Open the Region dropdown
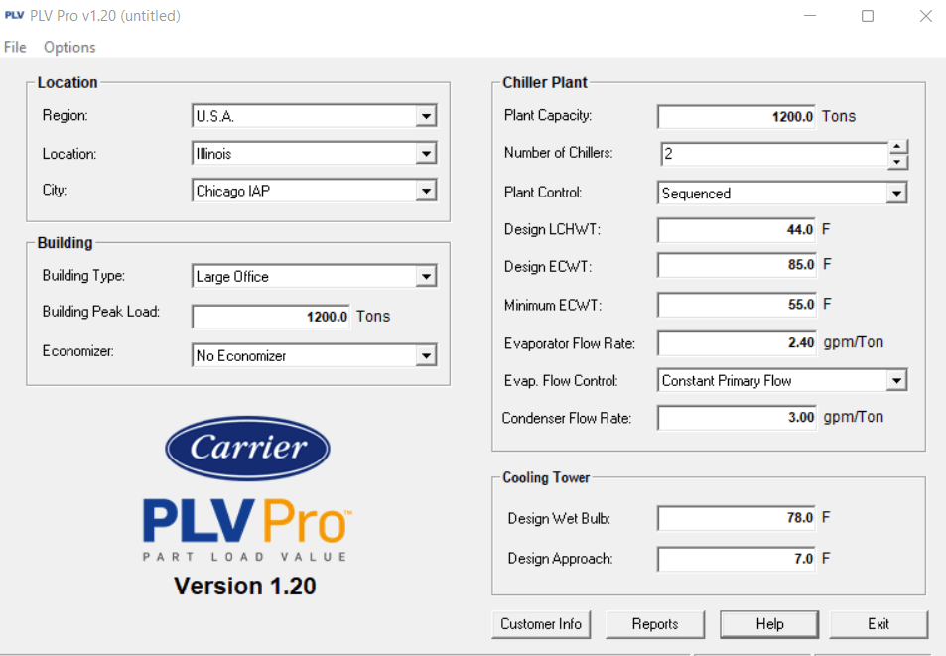 pos(426,115)
